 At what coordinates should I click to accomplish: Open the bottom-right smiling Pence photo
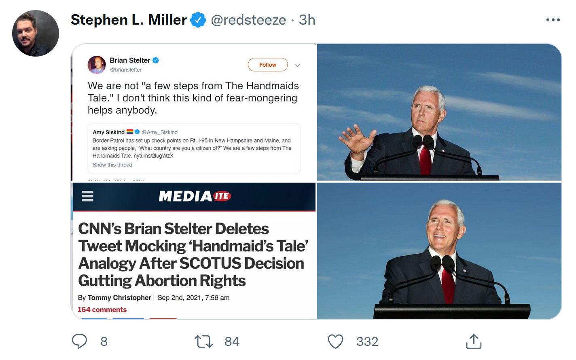click(x=439, y=251)
